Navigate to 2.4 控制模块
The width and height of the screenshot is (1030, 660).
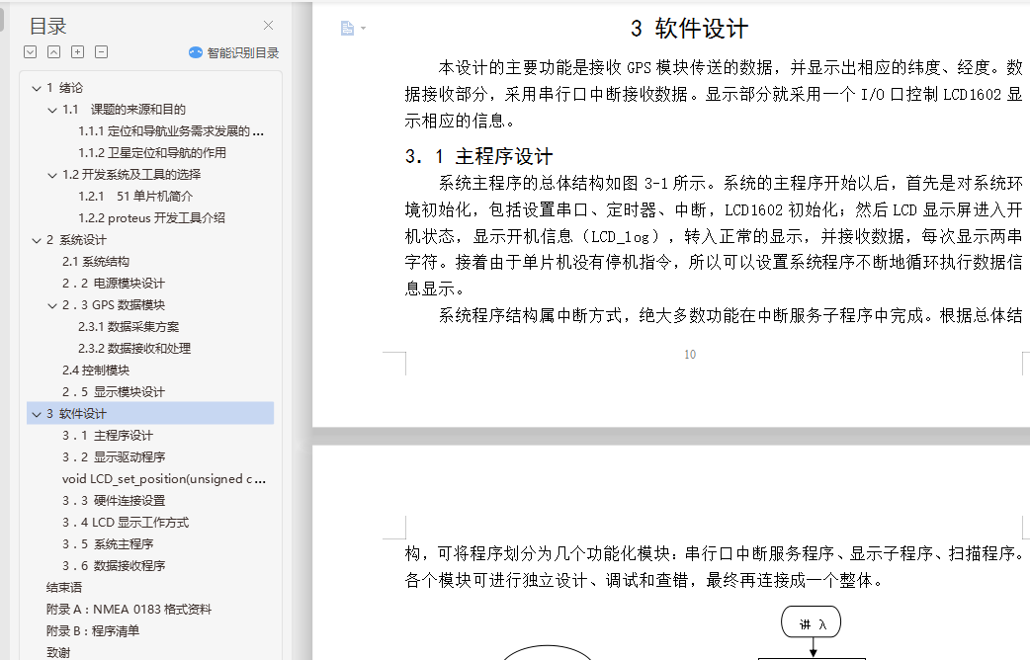(x=96, y=370)
